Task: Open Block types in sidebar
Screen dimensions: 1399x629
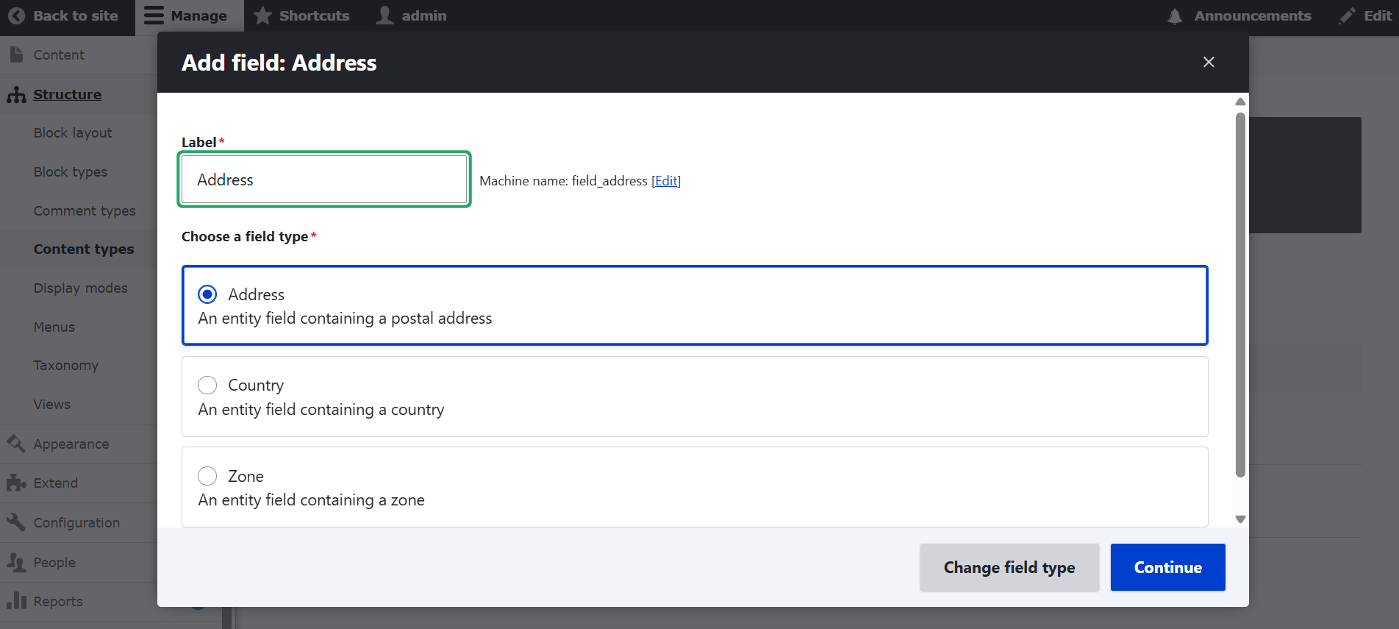Action: tap(71, 172)
